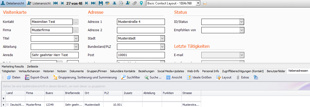Screen dimensions: 310x107
Task: Open the Ansicht toolbar button
Action: point(174,77)
